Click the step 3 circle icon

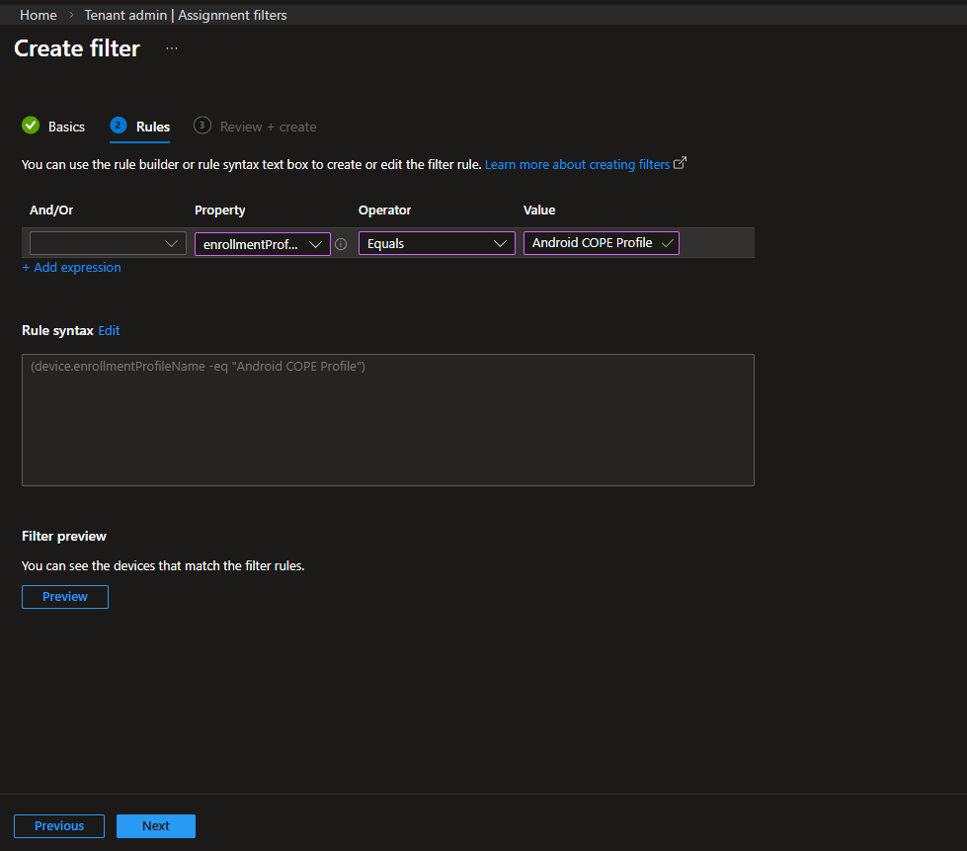[202, 126]
